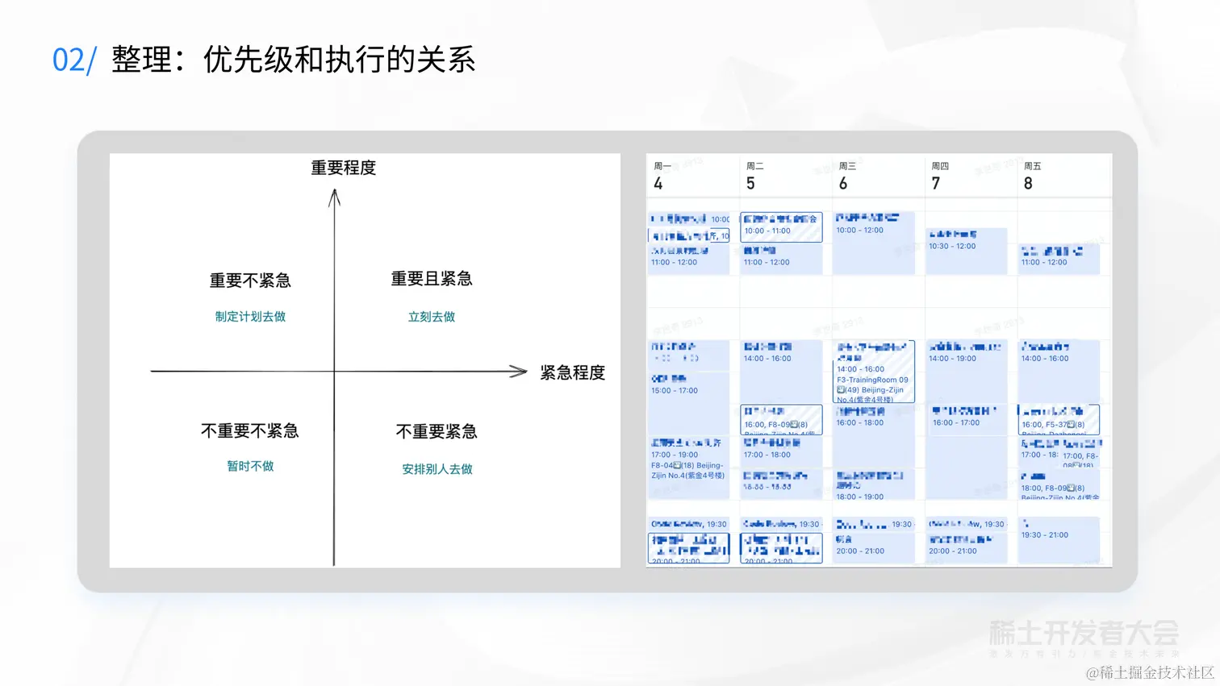Open Monday's 11:00 - 12:00 event
Screen dimensions: 1220x686
point(688,260)
